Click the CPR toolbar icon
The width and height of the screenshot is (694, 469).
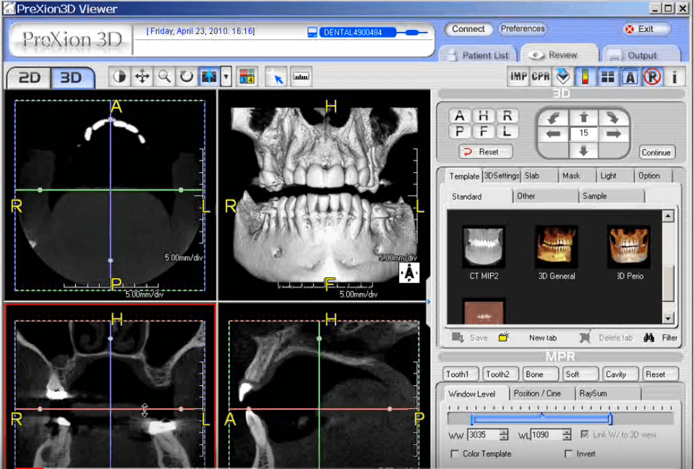[x=540, y=77]
